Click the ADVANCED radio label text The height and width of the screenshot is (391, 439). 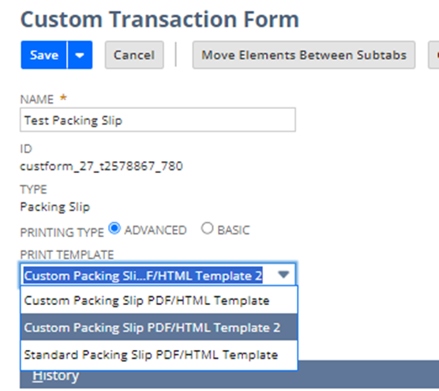coord(156,230)
